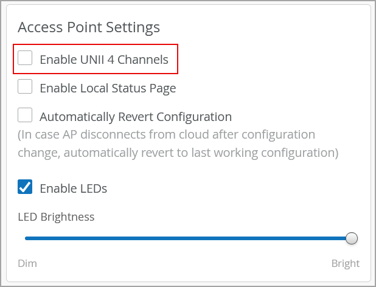Viewport: 376px width, 287px height.
Task: Click the brightness track at one-quarter position
Action: (x=106, y=238)
